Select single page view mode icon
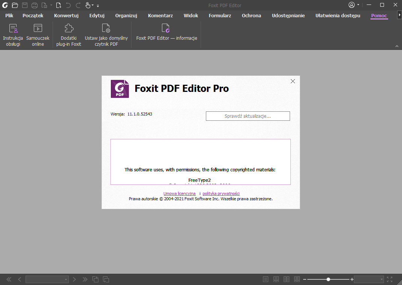402x285 pixels. (266, 279)
